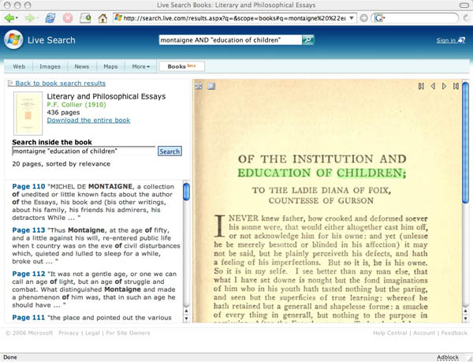This screenshot has width=473, height=362.
Task: Go to previous page in book viewer
Action: [x=433, y=86]
